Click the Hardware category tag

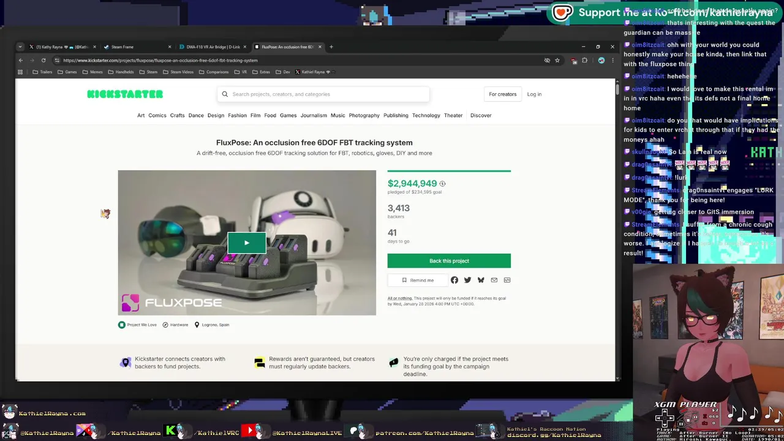click(x=175, y=325)
